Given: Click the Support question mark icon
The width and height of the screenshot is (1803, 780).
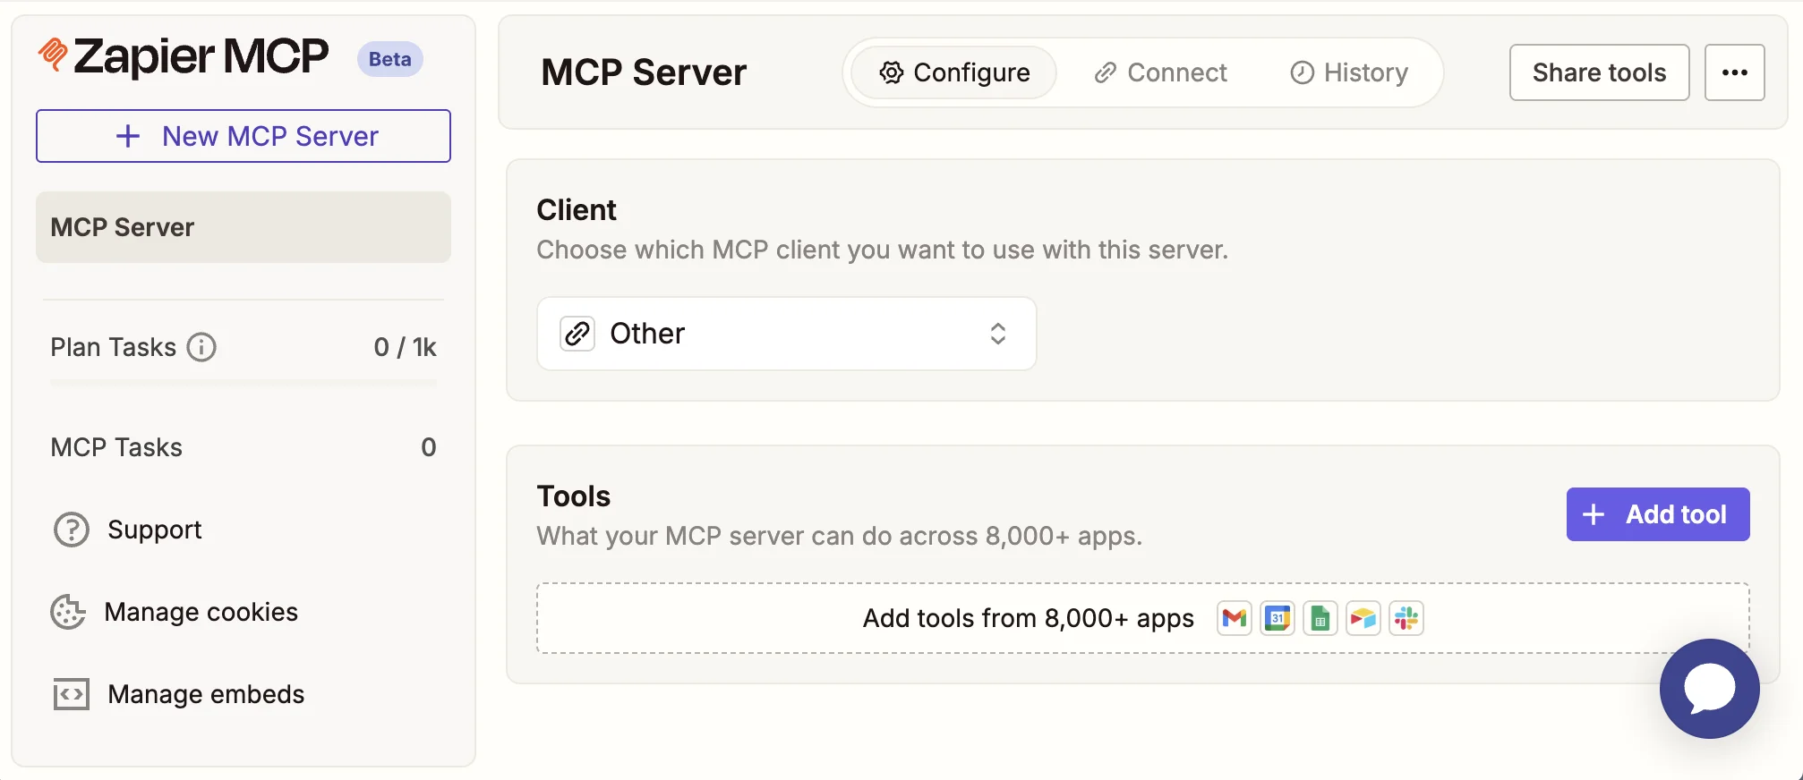Looking at the screenshot, I should click(72, 530).
